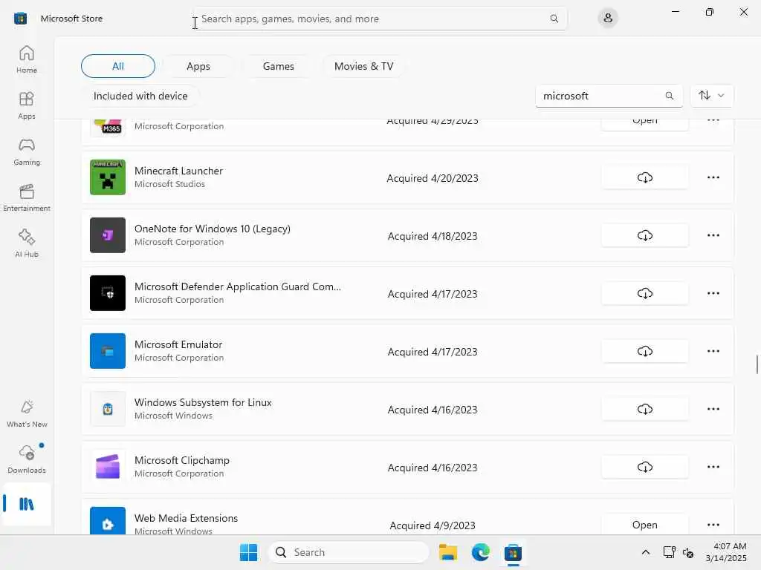Click the user account profile icon
This screenshot has height=570, width=761.
(x=608, y=19)
